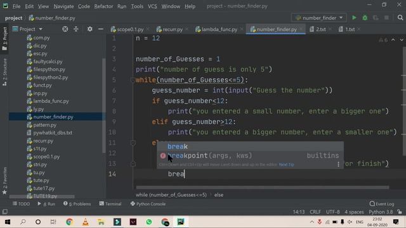
Task: Select break completion suggestion
Action: [x=250, y=146]
